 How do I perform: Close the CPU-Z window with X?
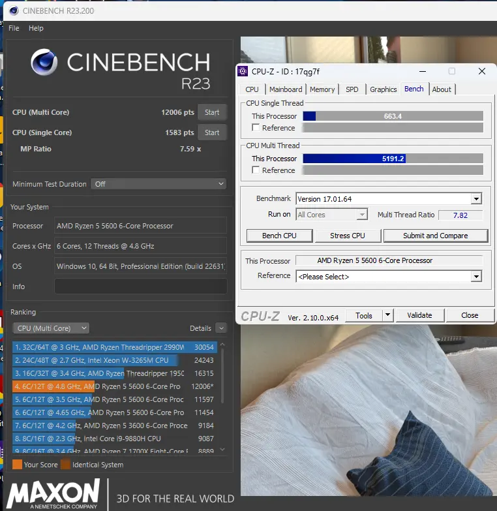pos(482,71)
